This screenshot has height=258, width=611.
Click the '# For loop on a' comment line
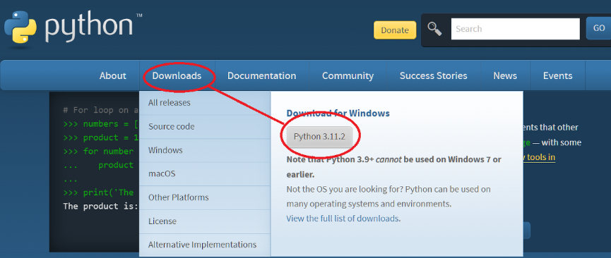[100, 110]
